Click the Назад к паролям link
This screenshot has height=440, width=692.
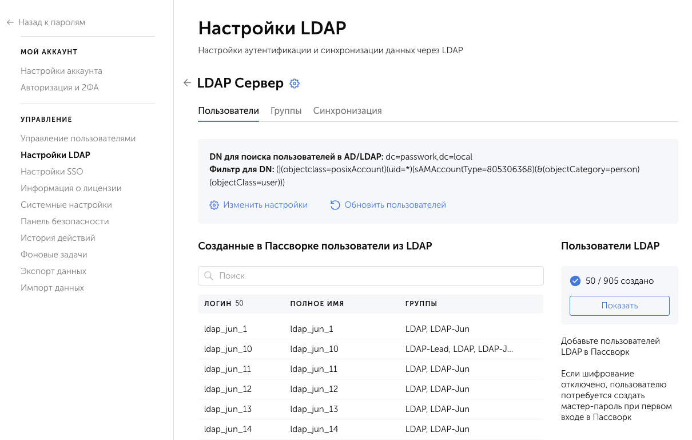click(x=51, y=22)
